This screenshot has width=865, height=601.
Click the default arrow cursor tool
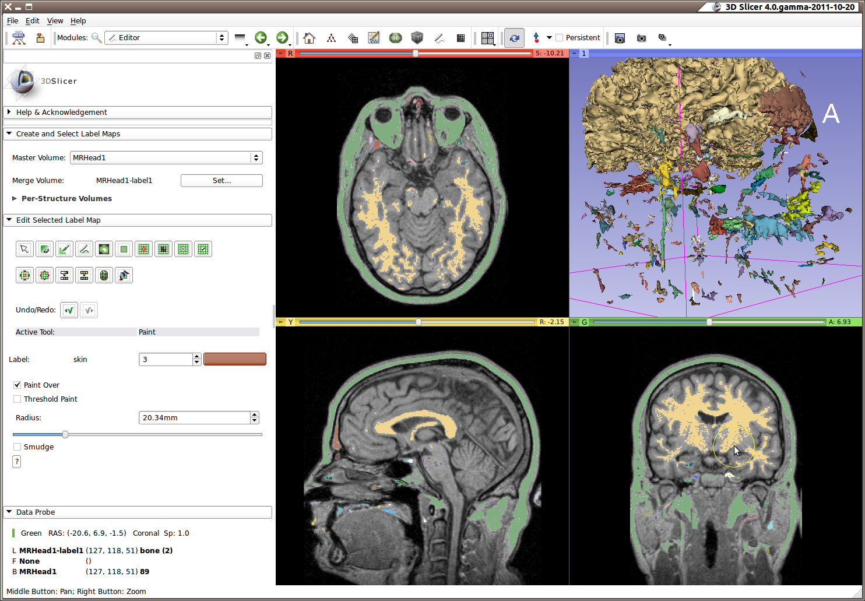click(24, 249)
